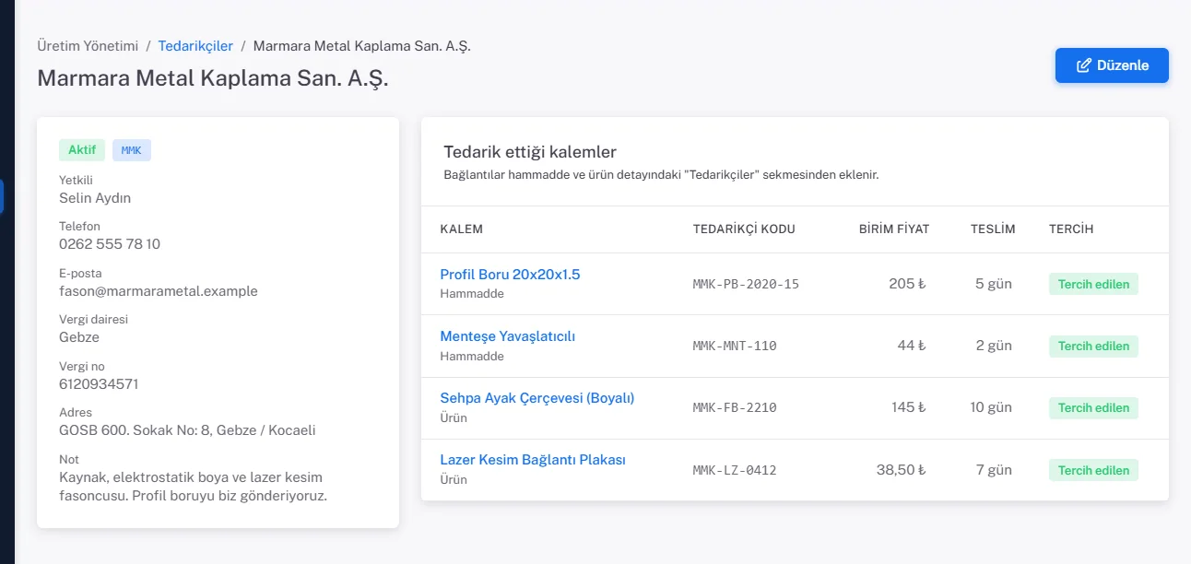Click tax office value Gebze
Image resolution: width=1191 pixels, height=564 pixels.
pyautogui.click(x=79, y=337)
